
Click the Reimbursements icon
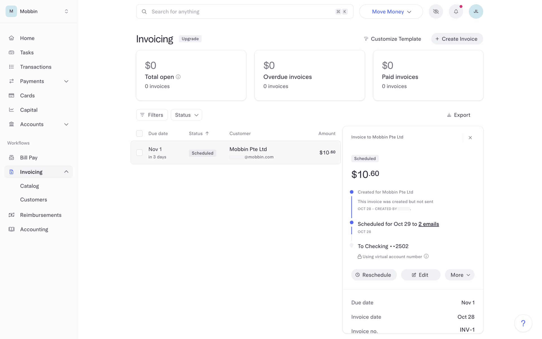(11, 215)
